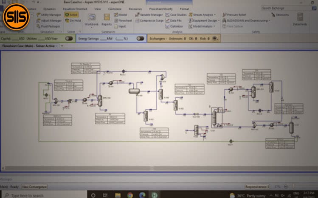Image resolution: width=318 pixels, height=198 pixels.
Task: Open the Utility Manager
Action: point(49,15)
